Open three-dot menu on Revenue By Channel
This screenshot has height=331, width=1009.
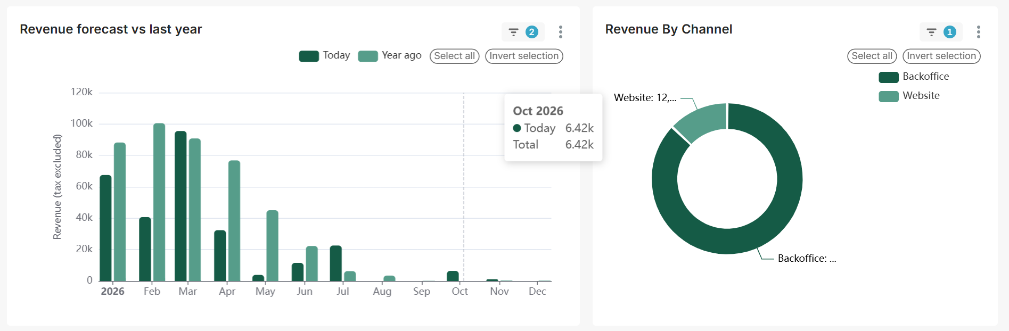click(x=978, y=32)
